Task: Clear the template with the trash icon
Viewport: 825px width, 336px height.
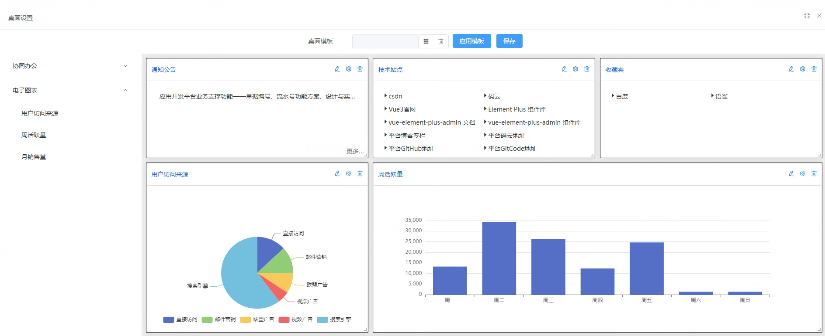Action: pyautogui.click(x=441, y=41)
